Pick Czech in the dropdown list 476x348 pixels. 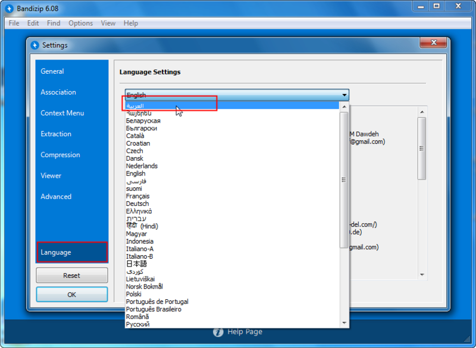click(x=232, y=151)
